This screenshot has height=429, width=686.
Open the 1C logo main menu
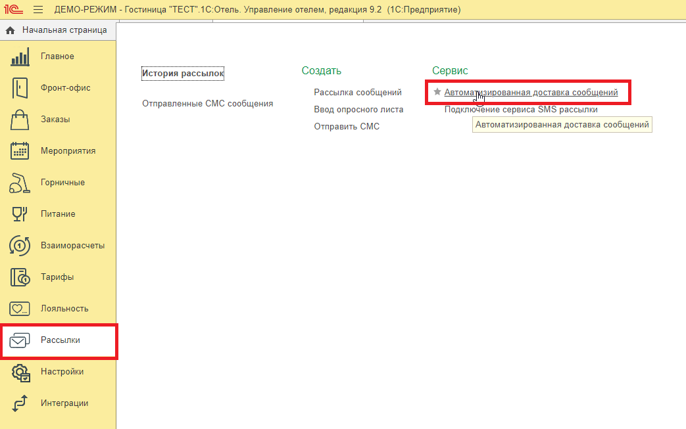[x=13, y=9]
